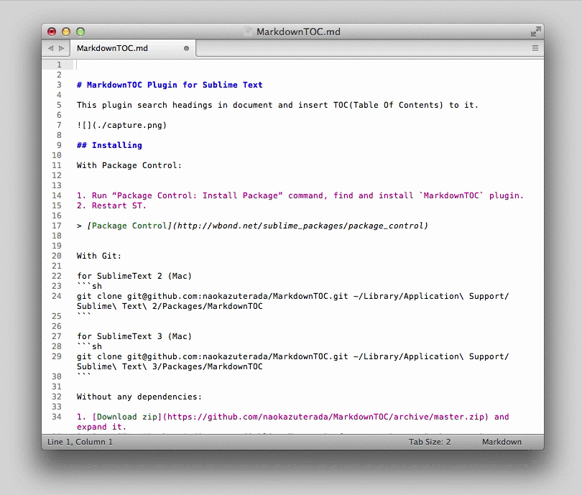Click the git clone line 29
Image resolution: width=582 pixels, height=495 pixels.
[292, 361]
